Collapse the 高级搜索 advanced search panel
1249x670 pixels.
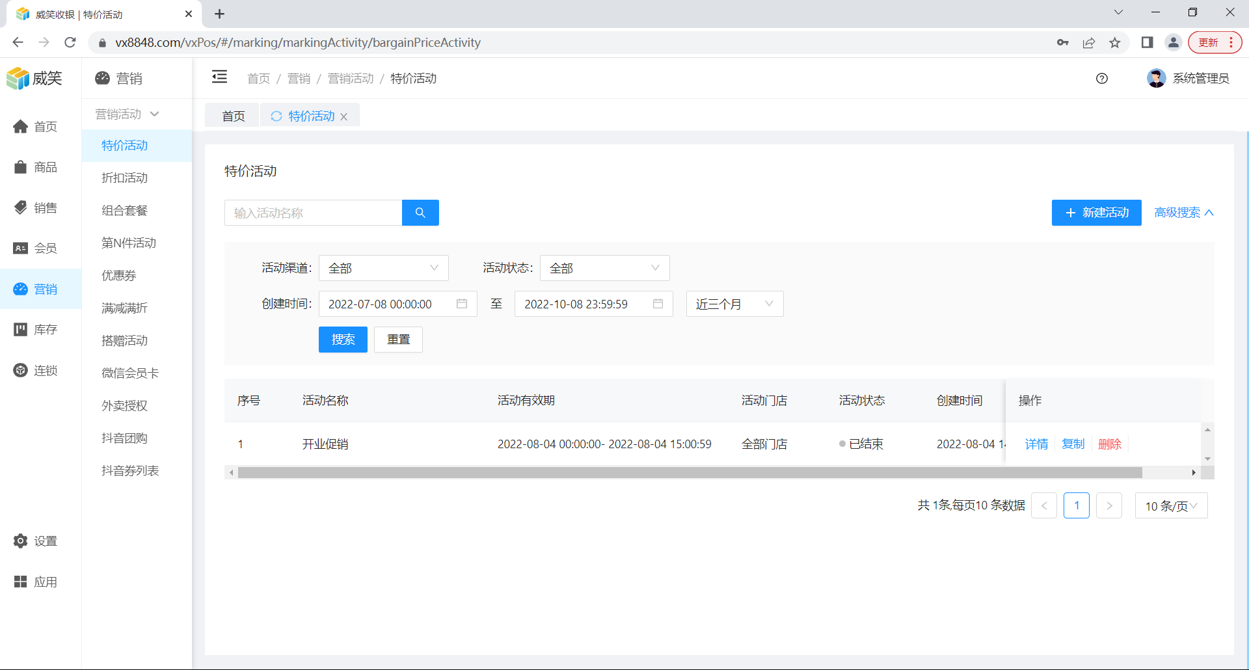coord(1183,213)
